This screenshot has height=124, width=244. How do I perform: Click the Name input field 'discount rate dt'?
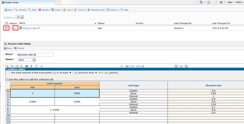(35, 55)
